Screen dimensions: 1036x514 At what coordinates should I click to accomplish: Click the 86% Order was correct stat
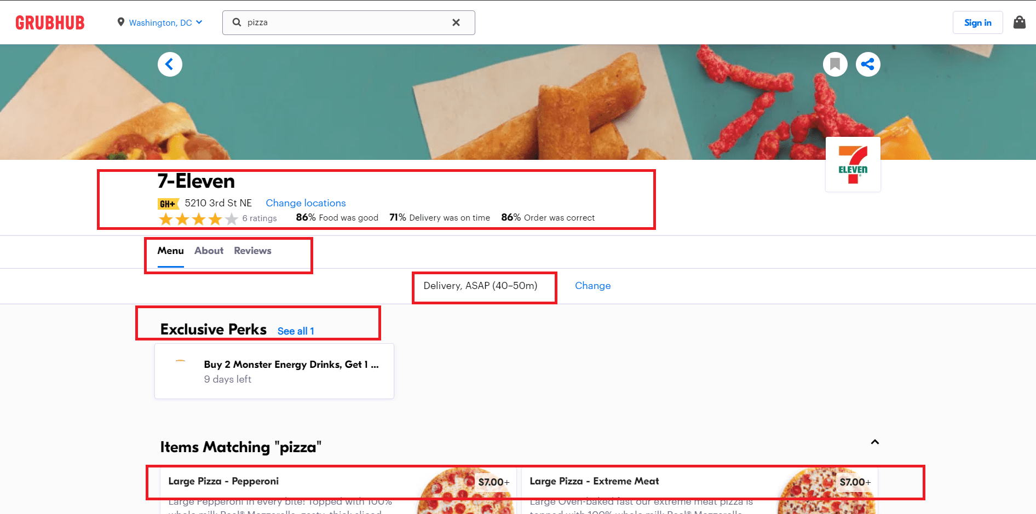tap(548, 218)
